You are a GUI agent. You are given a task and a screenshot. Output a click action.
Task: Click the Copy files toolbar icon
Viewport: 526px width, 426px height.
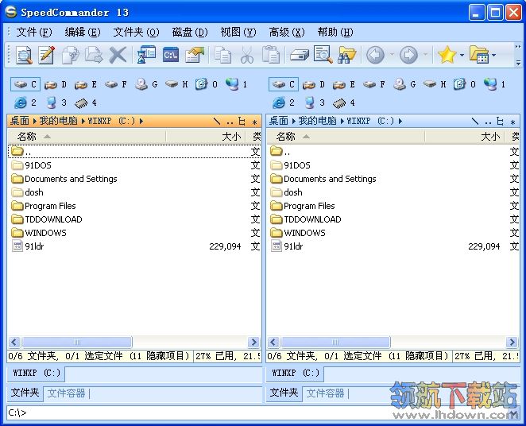(x=70, y=55)
